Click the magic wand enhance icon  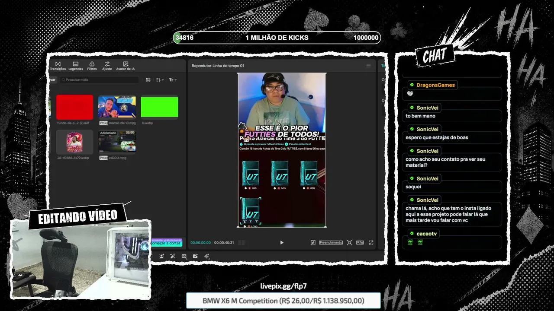click(x=173, y=256)
